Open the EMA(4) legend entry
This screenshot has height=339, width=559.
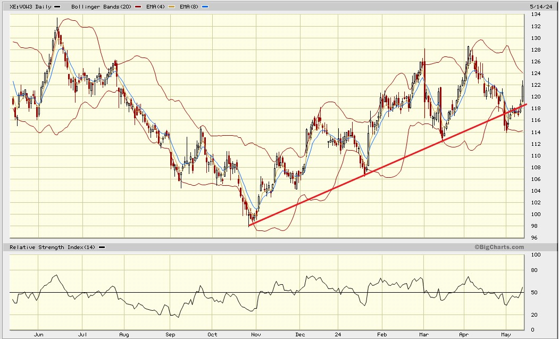click(x=154, y=7)
